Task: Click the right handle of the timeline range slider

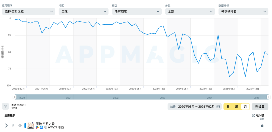Action: [268, 97]
